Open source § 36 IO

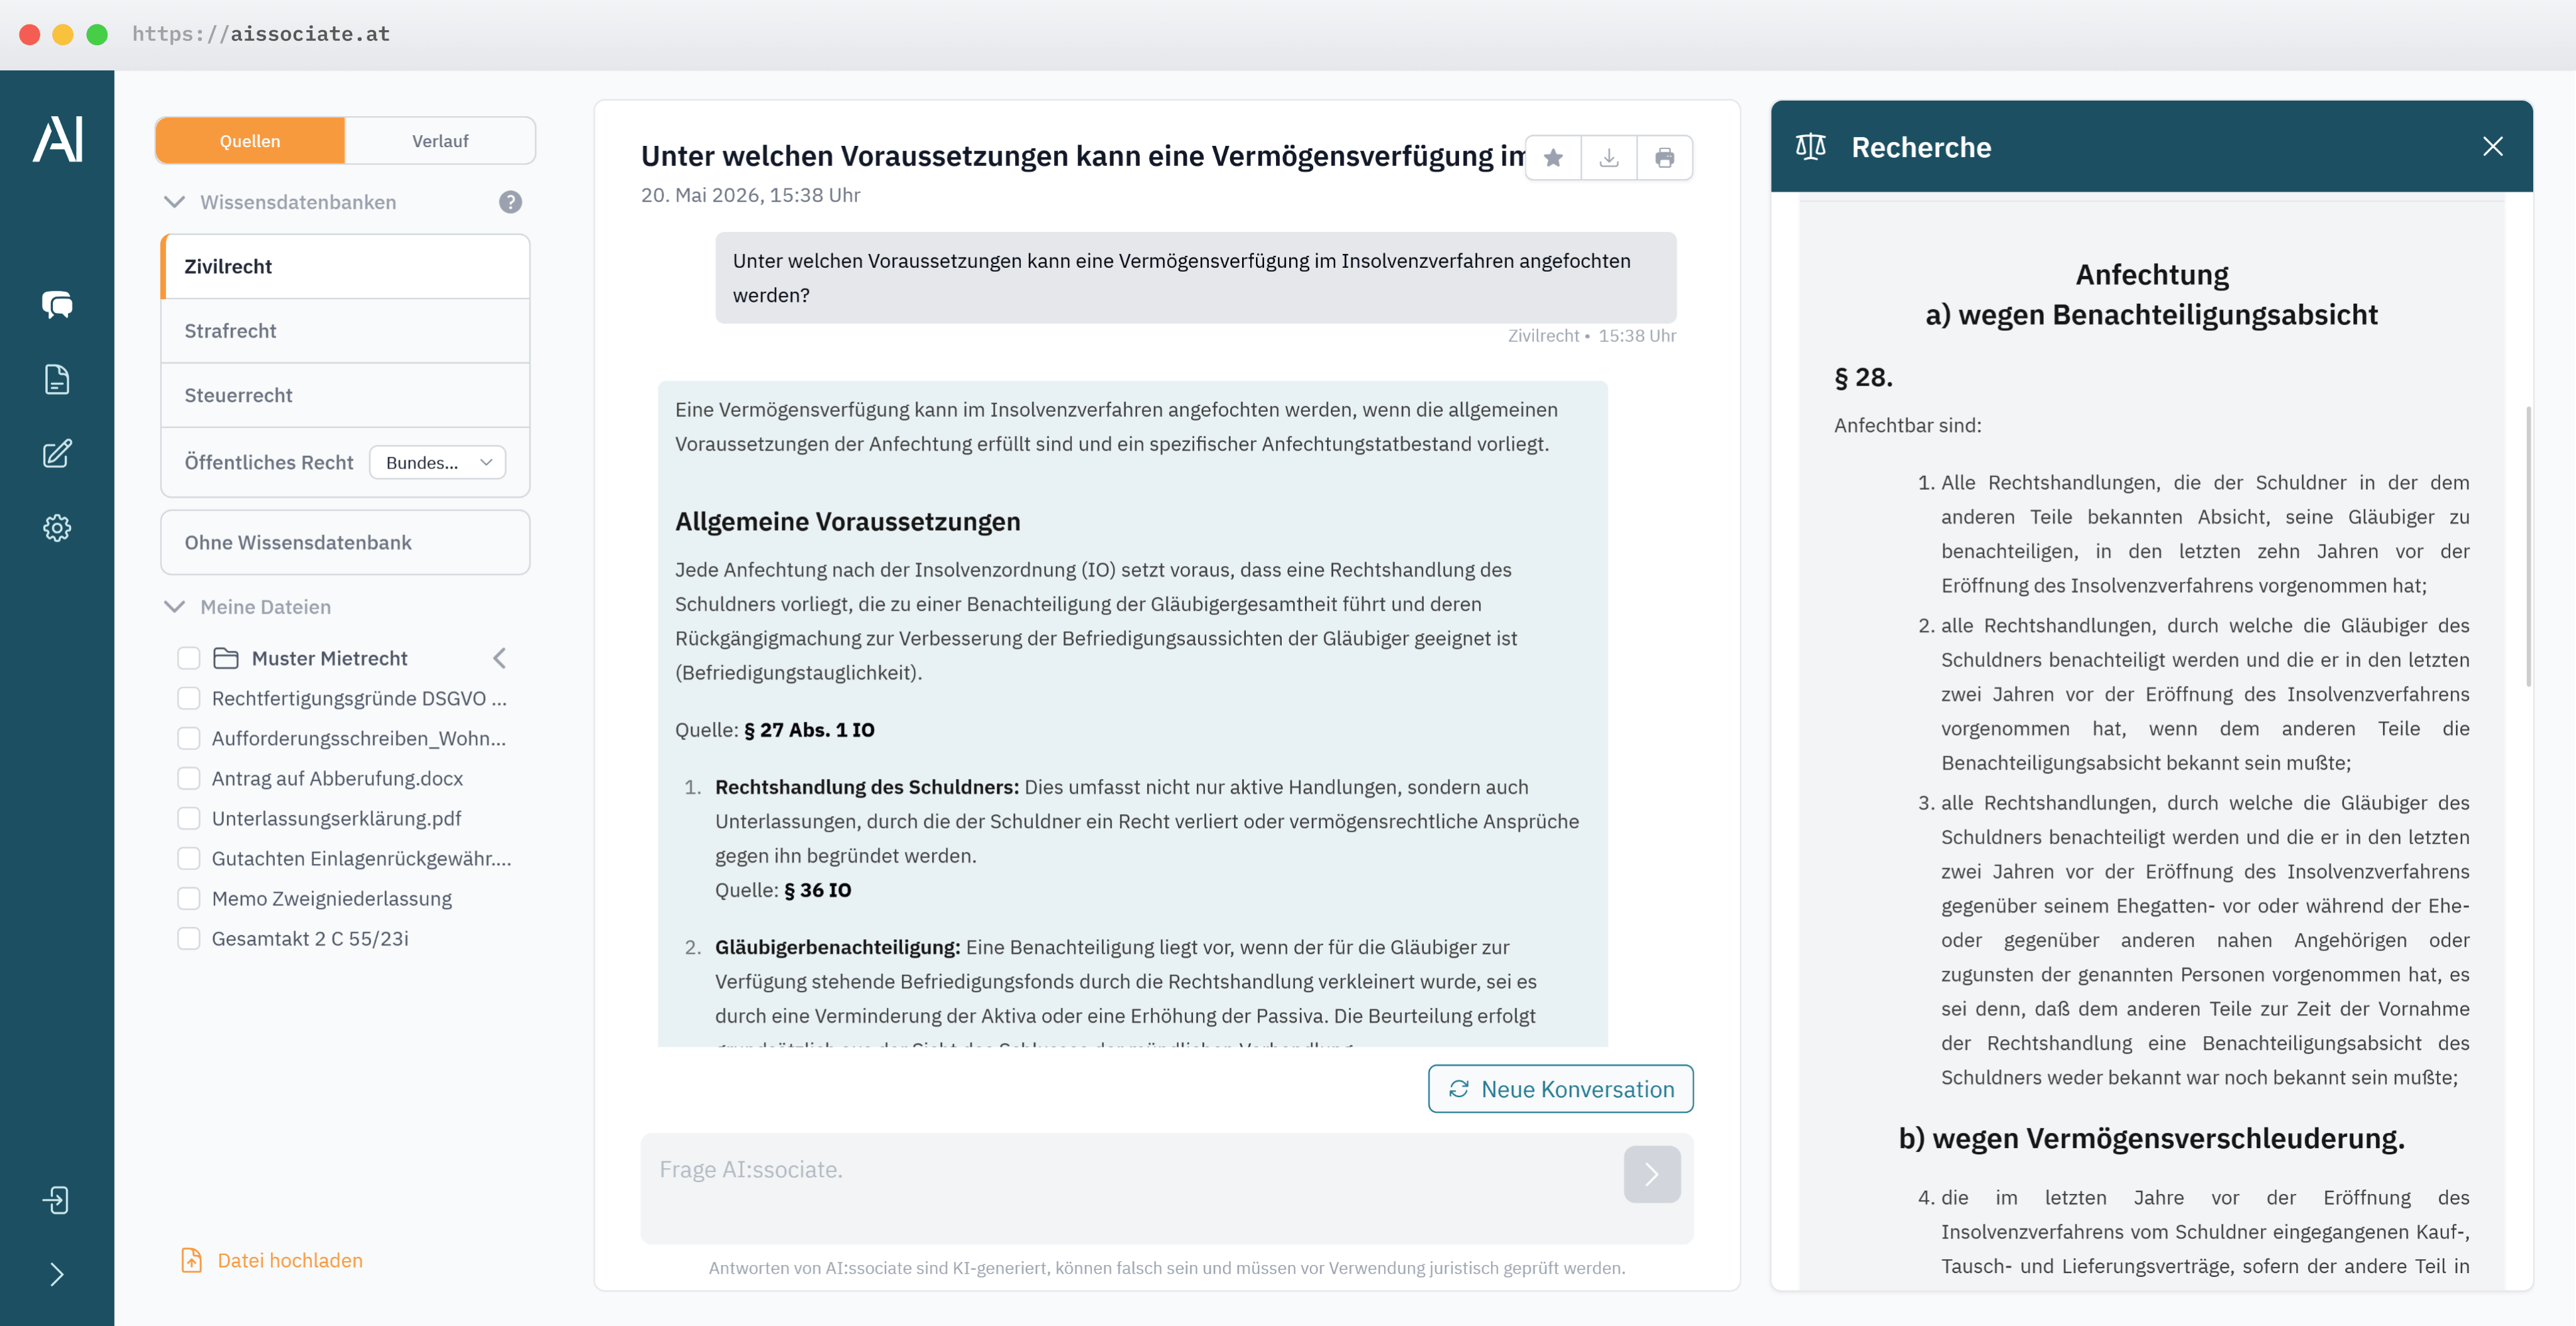(817, 890)
